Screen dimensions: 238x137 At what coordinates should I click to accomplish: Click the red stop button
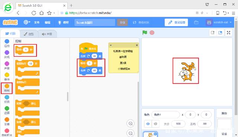(x=152, y=32)
